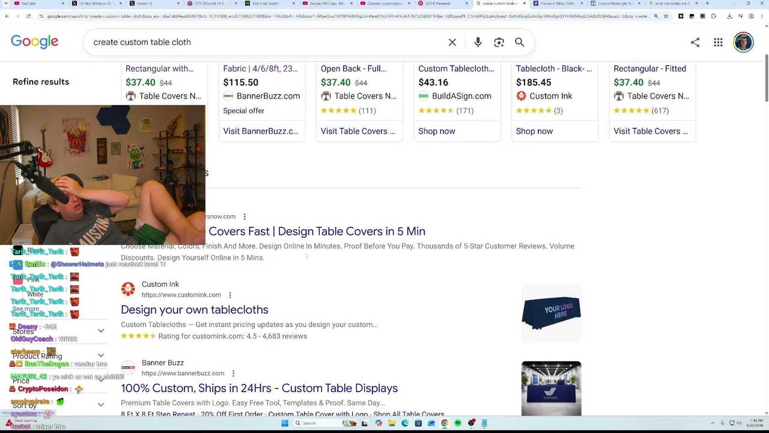Image resolution: width=769 pixels, height=433 pixels.
Task: Click the Banner Buzz site favicon
Action: (128, 367)
